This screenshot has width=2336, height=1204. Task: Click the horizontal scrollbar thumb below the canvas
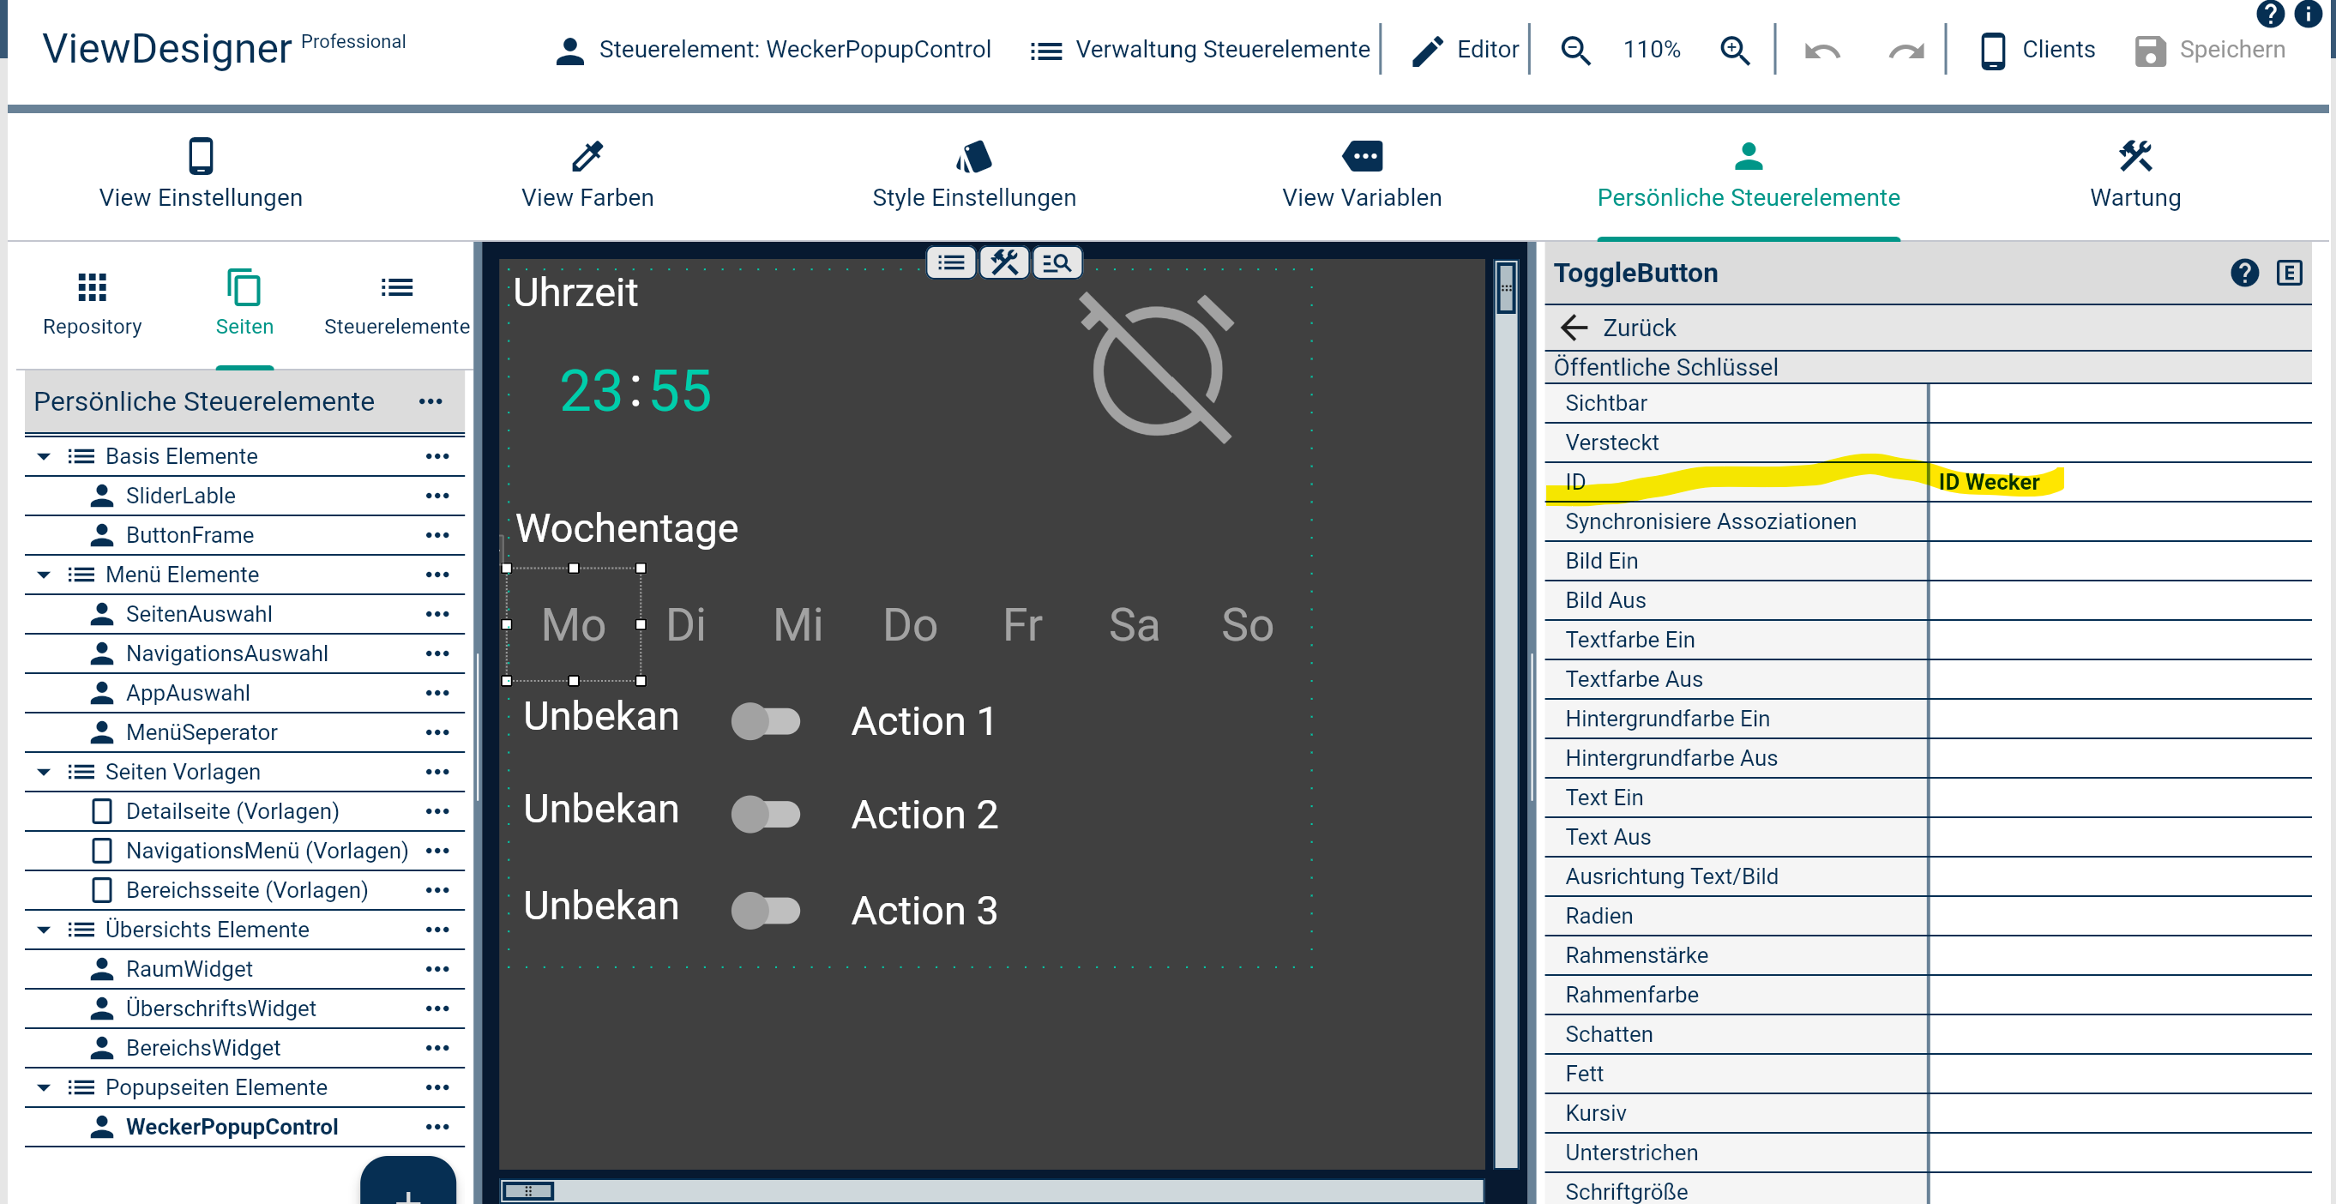[528, 1189]
